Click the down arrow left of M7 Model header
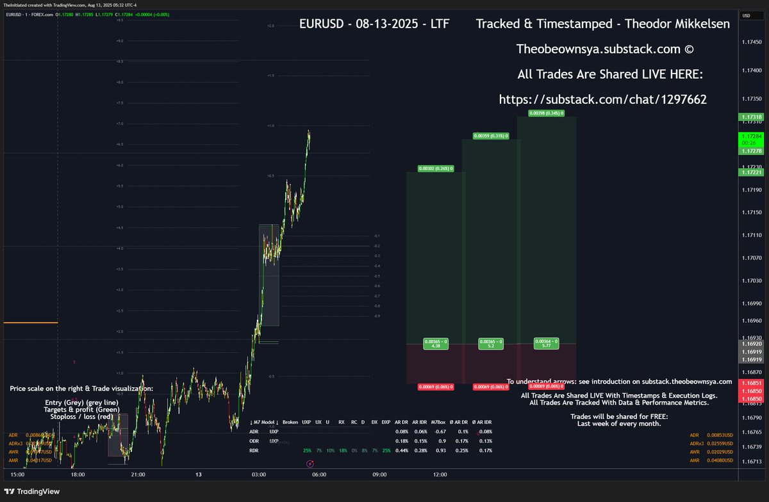This screenshot has width=769, height=502. pyautogui.click(x=251, y=422)
